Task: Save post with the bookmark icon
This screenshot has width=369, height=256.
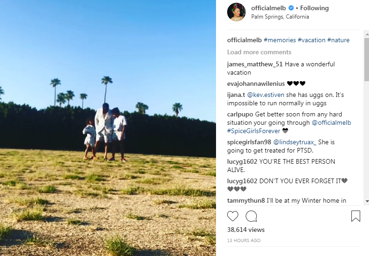Action: click(356, 216)
